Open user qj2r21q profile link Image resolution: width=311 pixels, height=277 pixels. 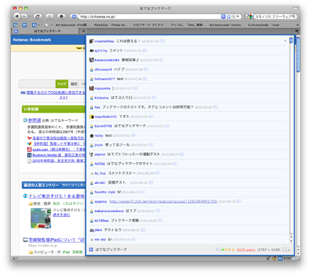(100, 50)
